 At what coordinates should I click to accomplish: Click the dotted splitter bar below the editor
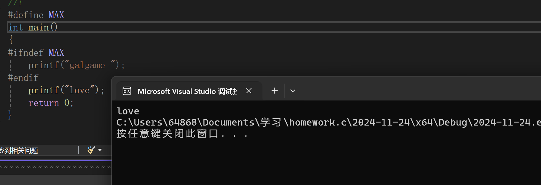point(56,166)
